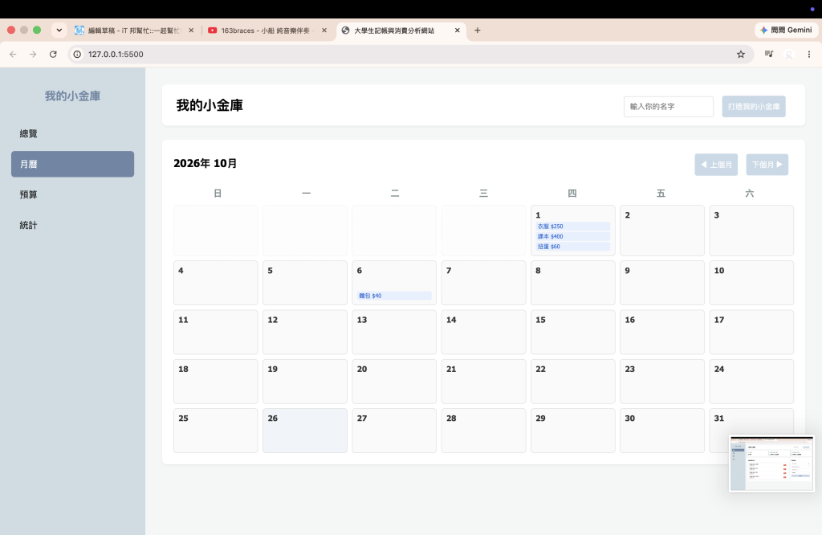The height and width of the screenshot is (535, 822).
Task: Select calendar day 27
Action: point(394,431)
